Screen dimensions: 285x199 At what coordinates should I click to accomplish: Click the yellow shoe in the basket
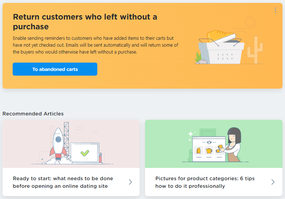[220, 37]
